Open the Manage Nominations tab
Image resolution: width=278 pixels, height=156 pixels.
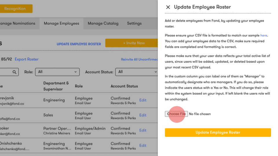pos(18,23)
